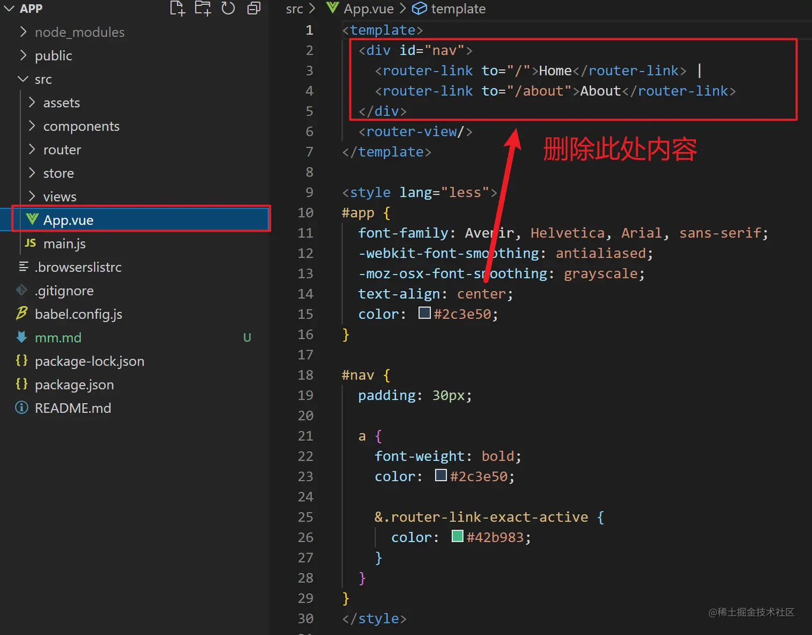812x635 pixels.
Task: Click the id="nav" attribute on line 2
Action: pyautogui.click(x=432, y=50)
